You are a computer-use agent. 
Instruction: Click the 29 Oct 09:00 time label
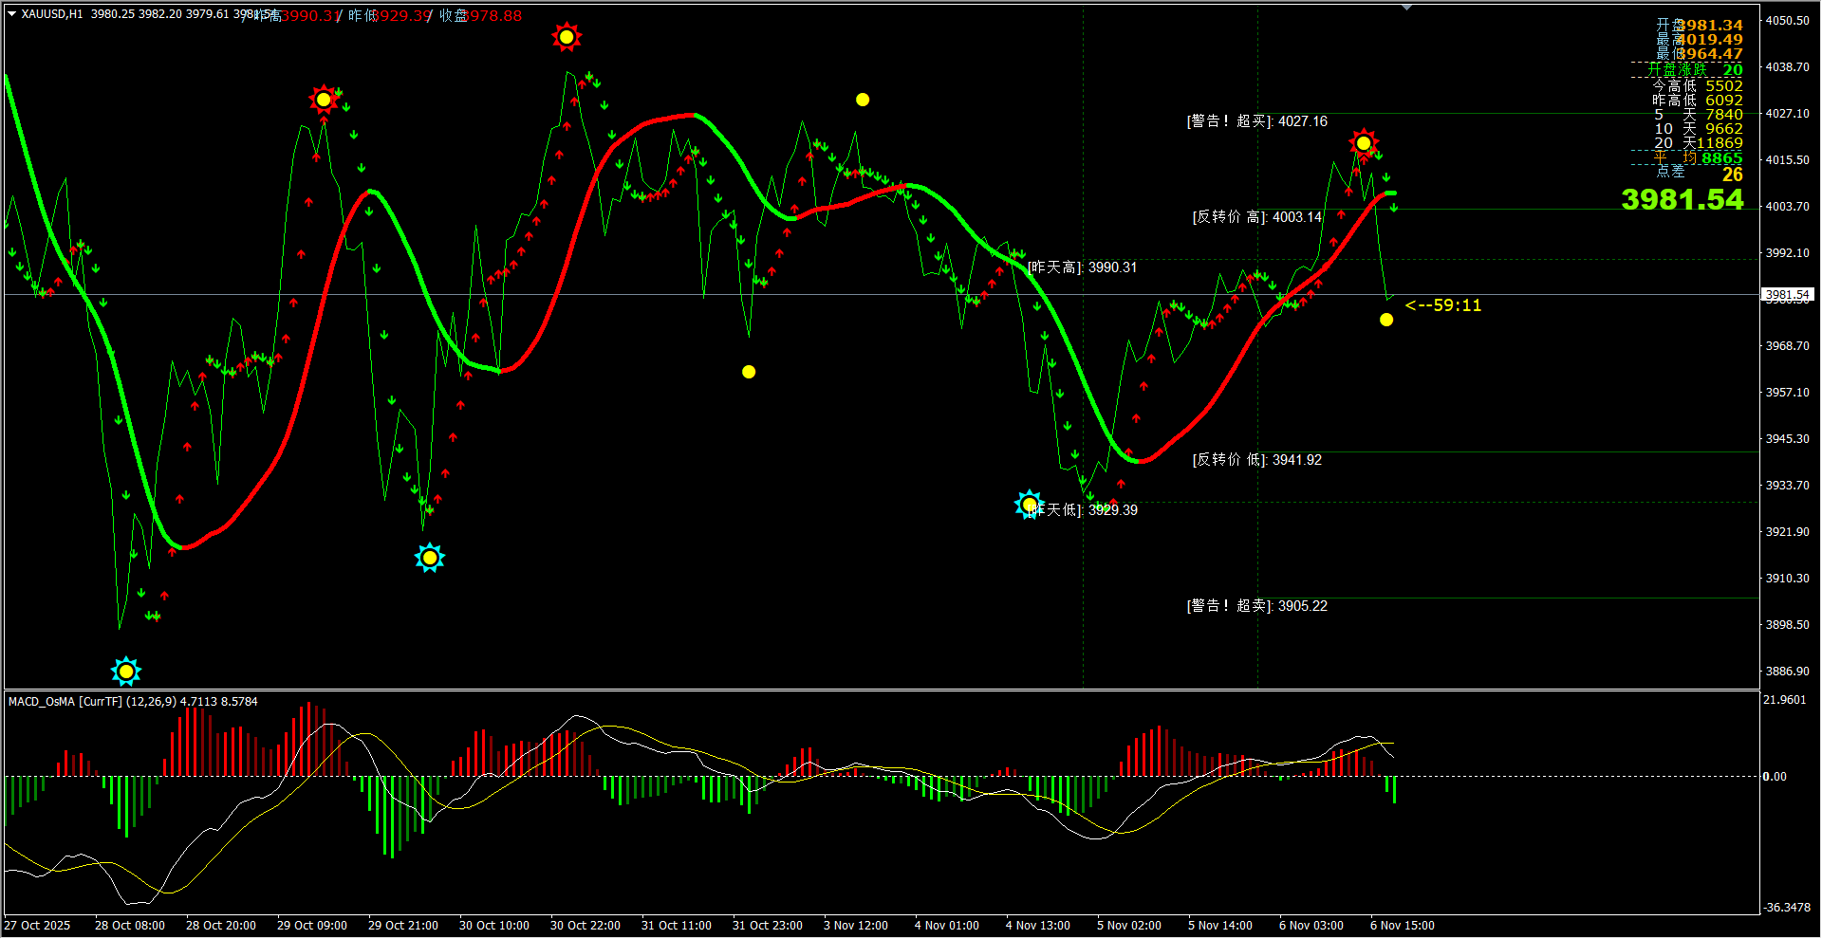tap(312, 926)
